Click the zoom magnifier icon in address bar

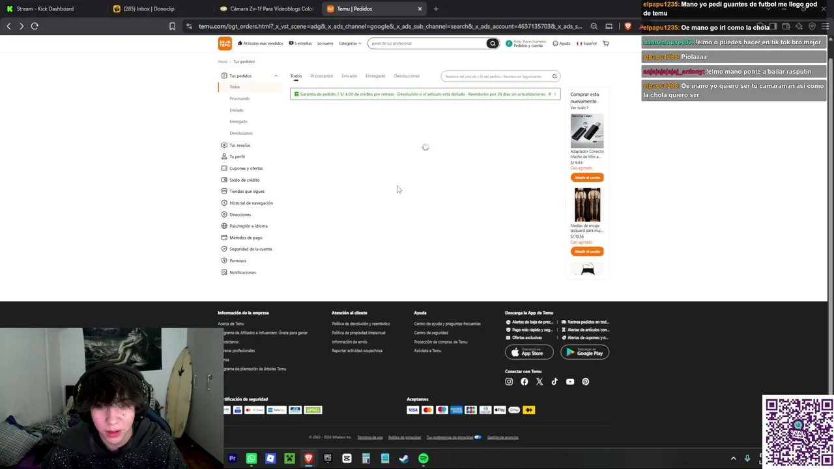tap(594, 26)
